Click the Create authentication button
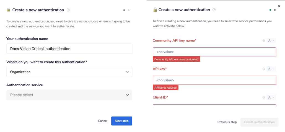The width and height of the screenshot is (285, 132). (x=259, y=122)
